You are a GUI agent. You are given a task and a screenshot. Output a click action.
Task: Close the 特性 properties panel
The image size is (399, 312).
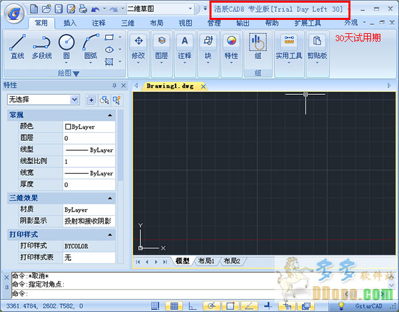(124, 86)
